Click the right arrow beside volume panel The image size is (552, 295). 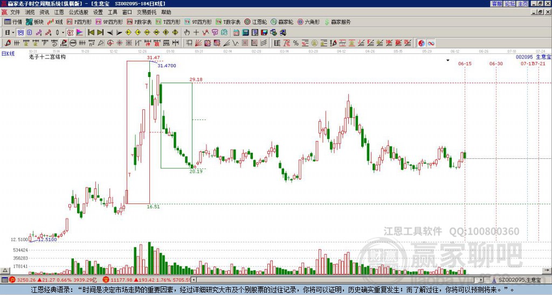(x=547, y=270)
